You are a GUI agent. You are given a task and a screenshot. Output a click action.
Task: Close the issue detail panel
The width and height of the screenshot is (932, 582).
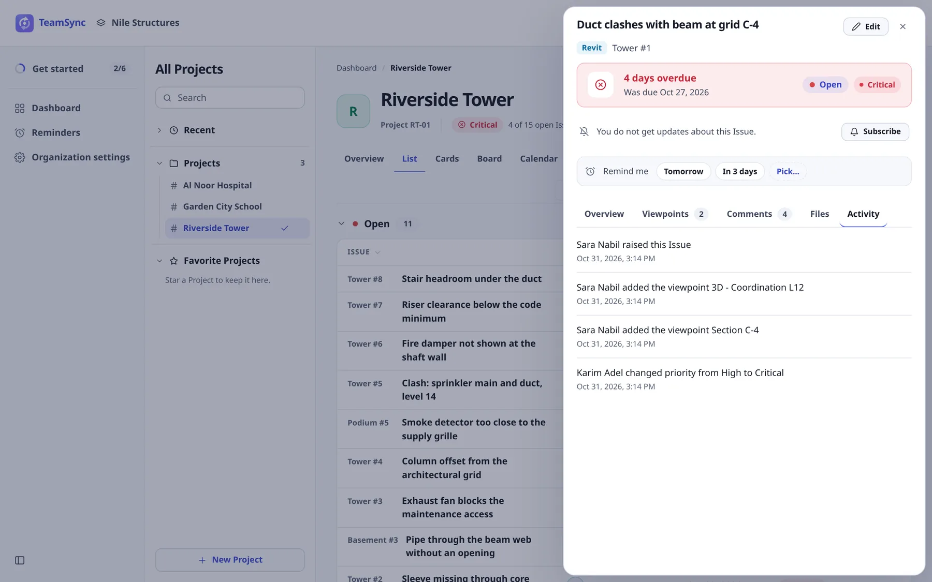tap(903, 26)
